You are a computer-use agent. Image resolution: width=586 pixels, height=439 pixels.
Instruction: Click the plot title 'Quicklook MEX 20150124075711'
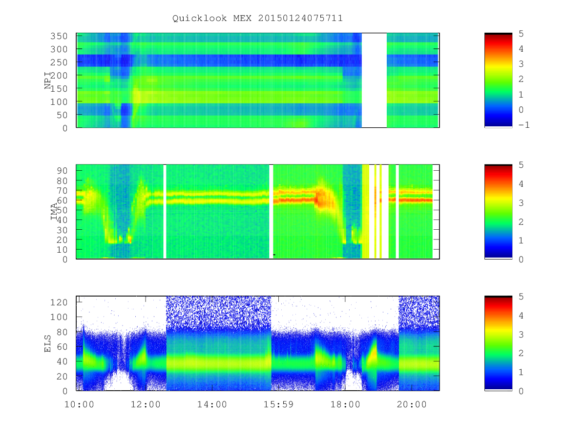coord(257,18)
